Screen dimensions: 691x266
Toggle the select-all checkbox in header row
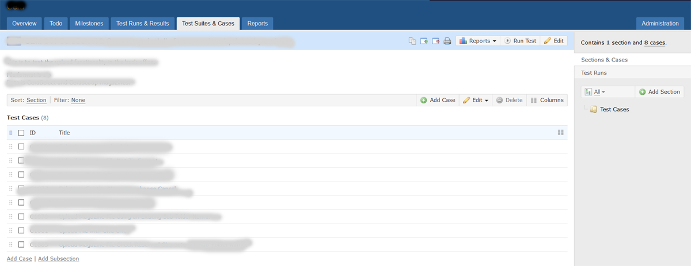(21, 133)
